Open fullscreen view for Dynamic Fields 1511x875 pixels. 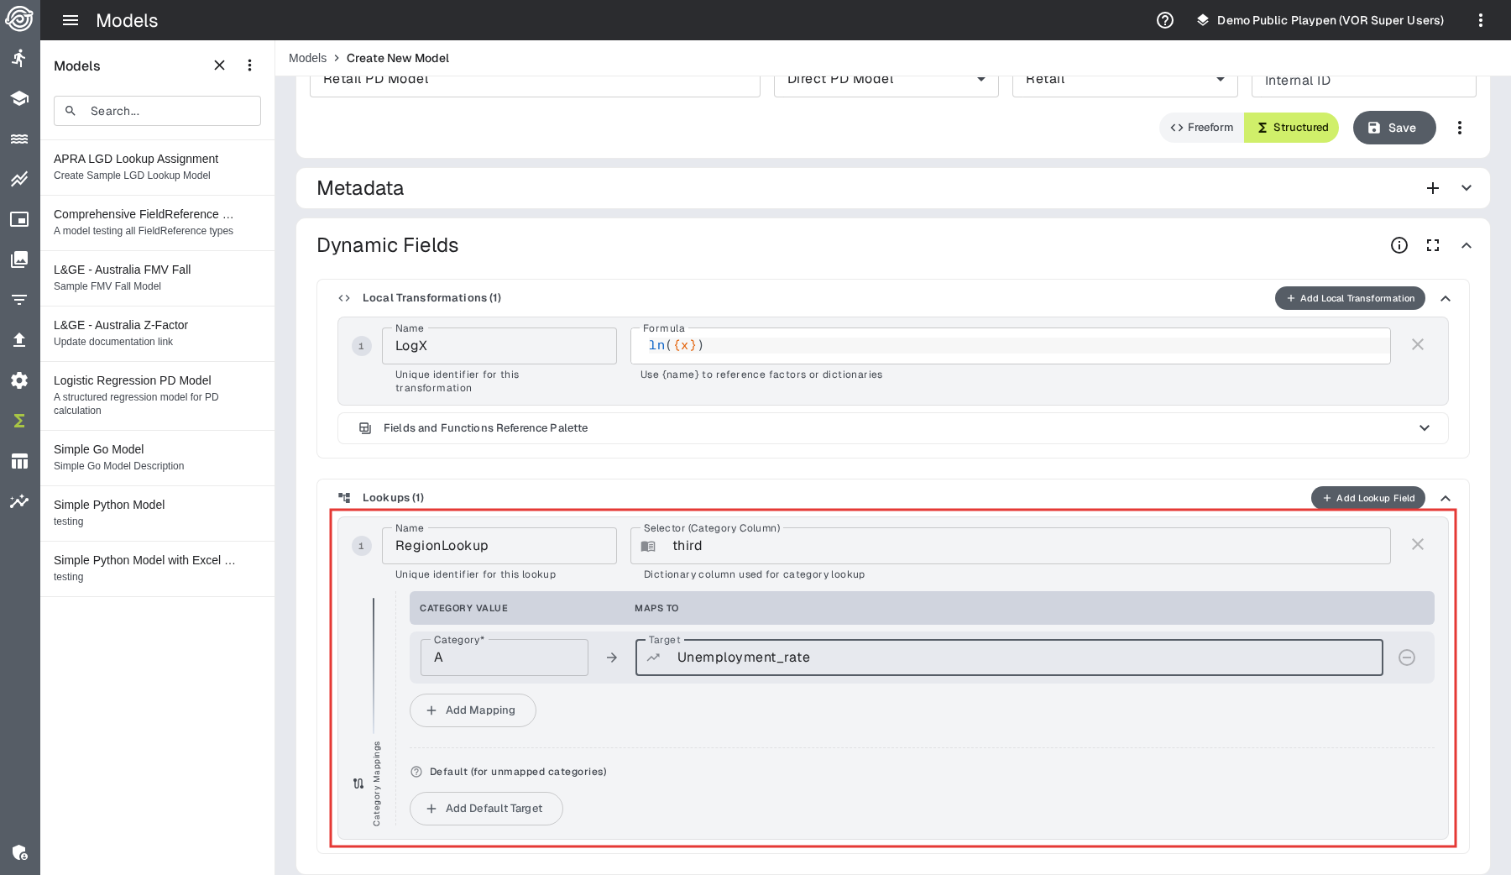click(1433, 245)
